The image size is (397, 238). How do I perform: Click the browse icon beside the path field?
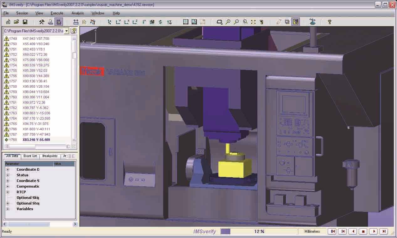coord(73,31)
